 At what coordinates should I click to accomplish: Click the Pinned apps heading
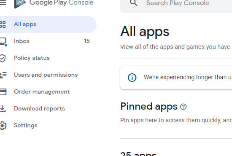(x=149, y=107)
